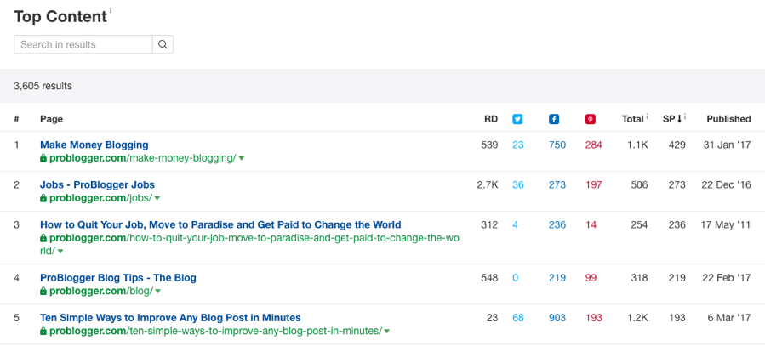Open Jobs - ProBlogger Jobs link
Viewport: 765px width, 346px height.
97,184
